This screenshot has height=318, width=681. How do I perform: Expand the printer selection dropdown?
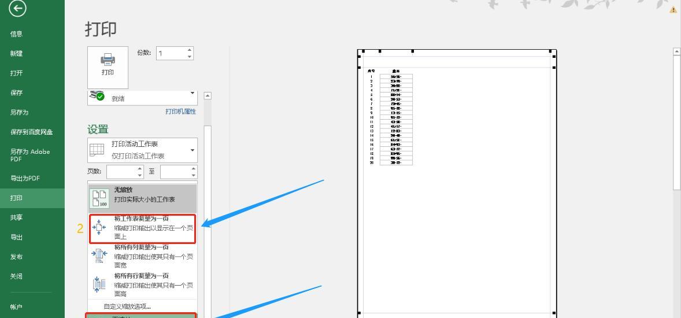click(193, 94)
